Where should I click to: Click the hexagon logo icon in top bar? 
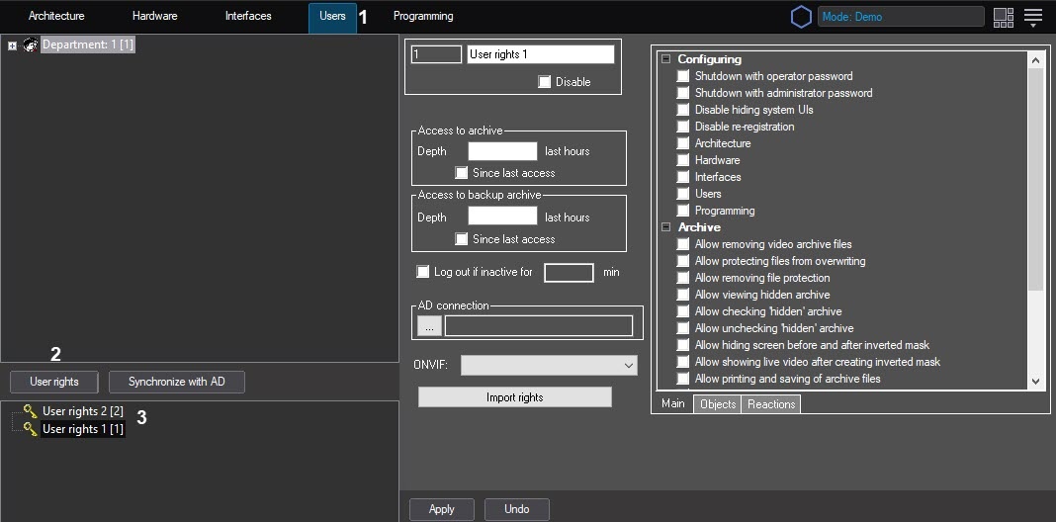point(801,17)
